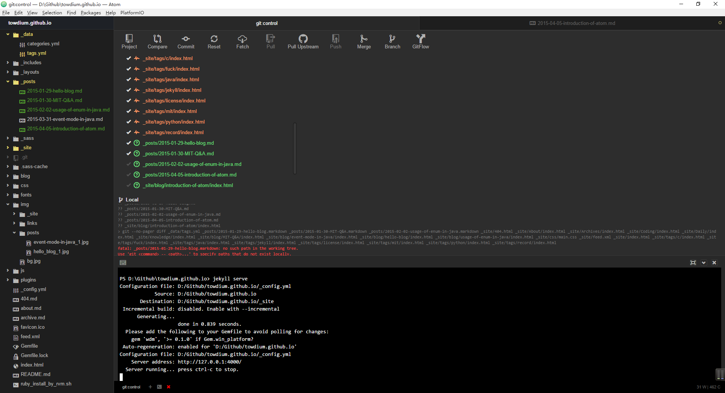The width and height of the screenshot is (725, 393).
Task: Click the untracked icon beside _posts/2015-01-29-hello-blog.md
Action: (137, 143)
